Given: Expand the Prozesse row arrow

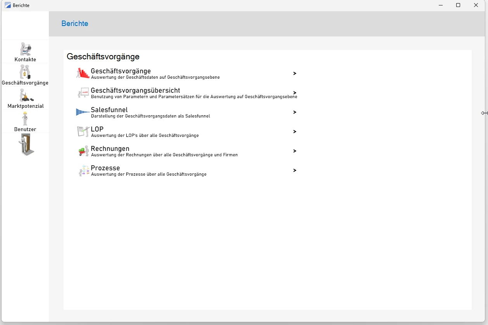Looking at the screenshot, I should click(295, 170).
